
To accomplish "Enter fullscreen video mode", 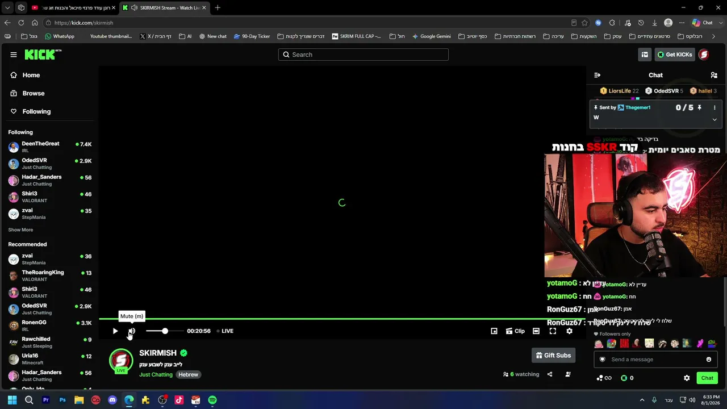I will coord(553,331).
